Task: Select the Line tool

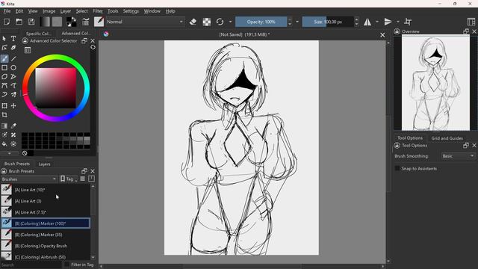Action: pyautogui.click(x=13, y=58)
